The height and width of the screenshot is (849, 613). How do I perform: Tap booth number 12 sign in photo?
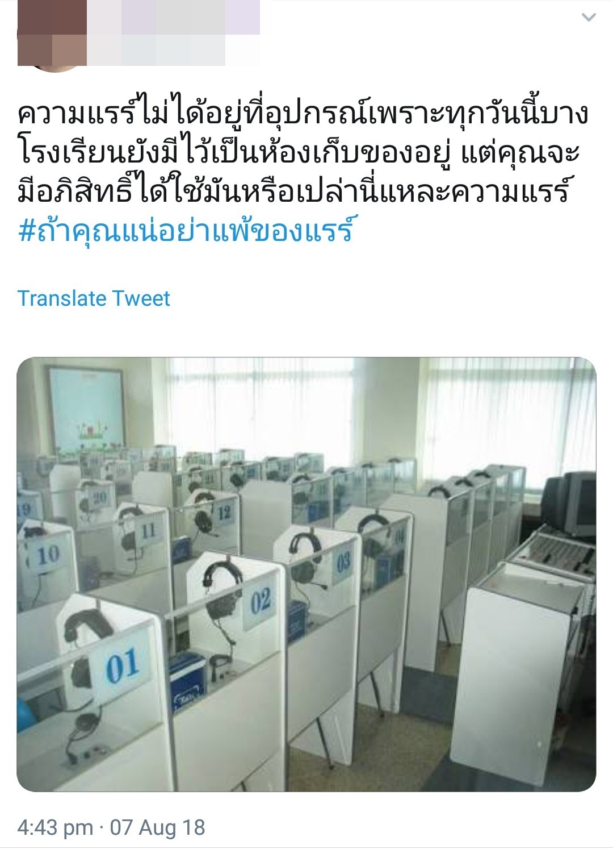[224, 514]
